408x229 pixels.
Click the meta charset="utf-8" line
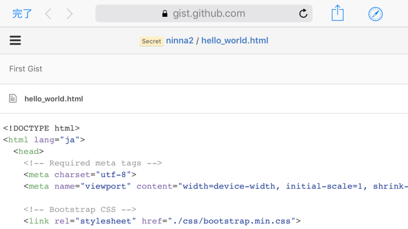(80, 175)
